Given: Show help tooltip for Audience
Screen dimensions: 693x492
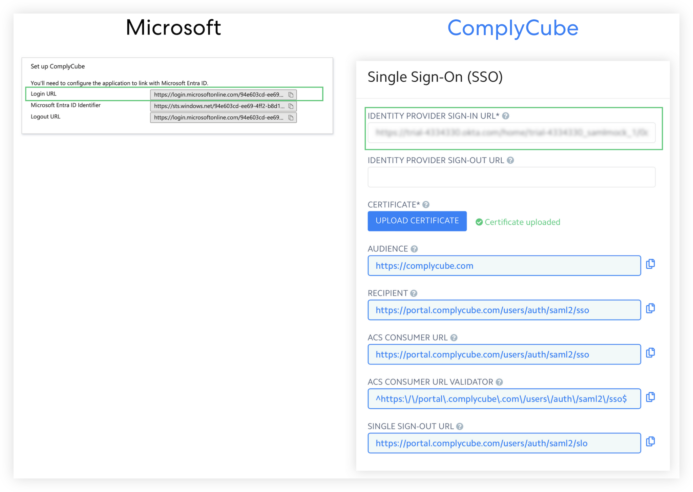Looking at the screenshot, I should coord(414,249).
